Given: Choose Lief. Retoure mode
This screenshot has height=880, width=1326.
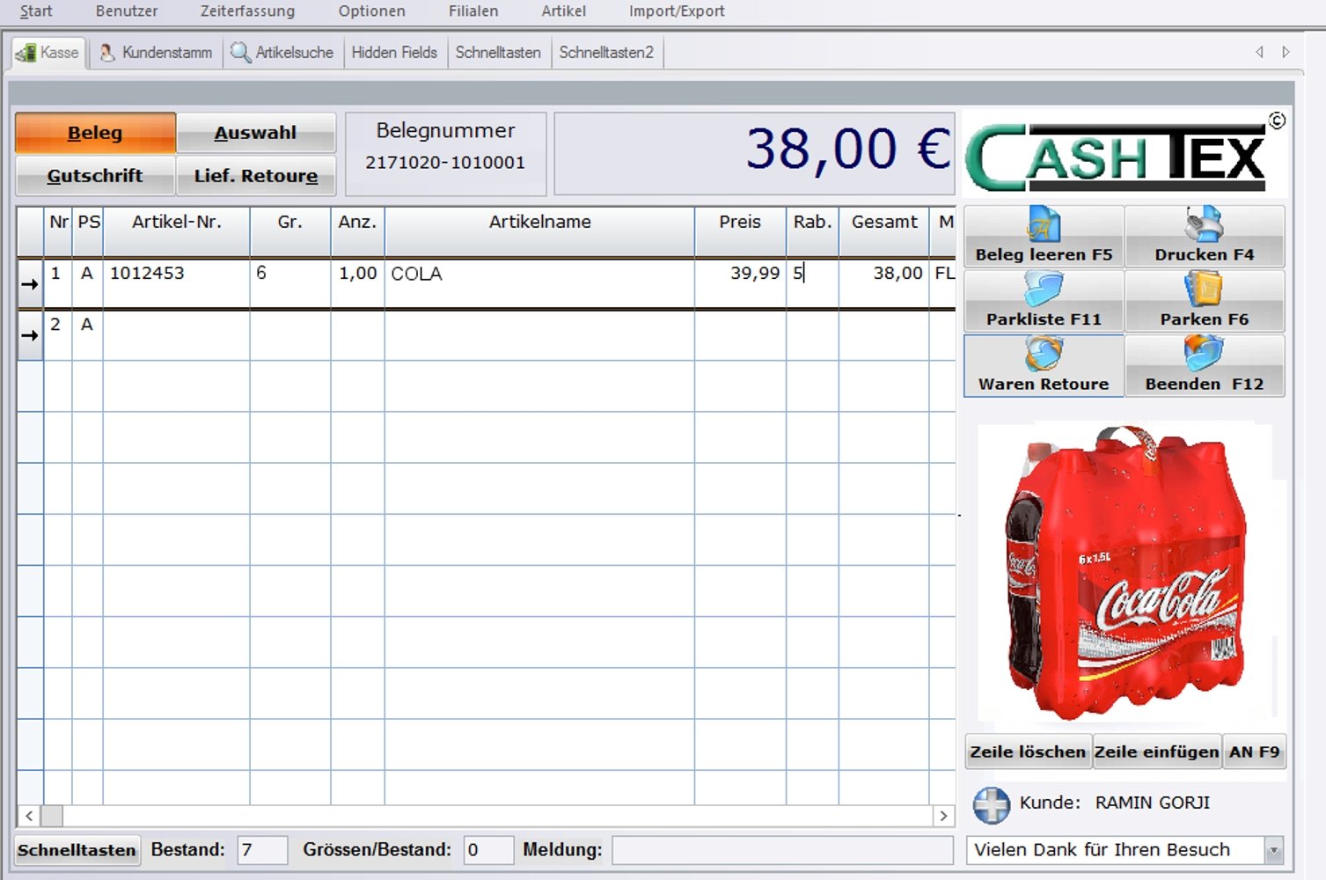Looking at the screenshot, I should [x=256, y=176].
